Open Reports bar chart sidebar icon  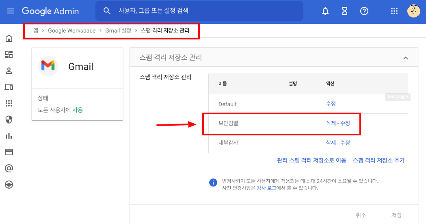pyautogui.click(x=9, y=136)
